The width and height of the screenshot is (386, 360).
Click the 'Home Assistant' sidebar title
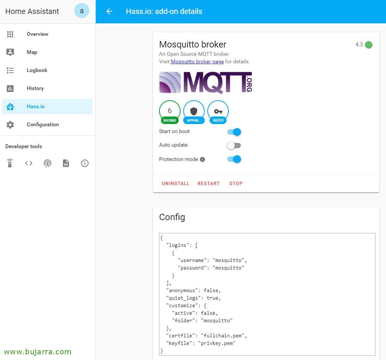pos(32,11)
